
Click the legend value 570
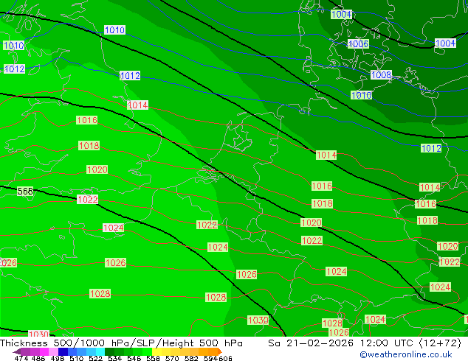coord(172,358)
